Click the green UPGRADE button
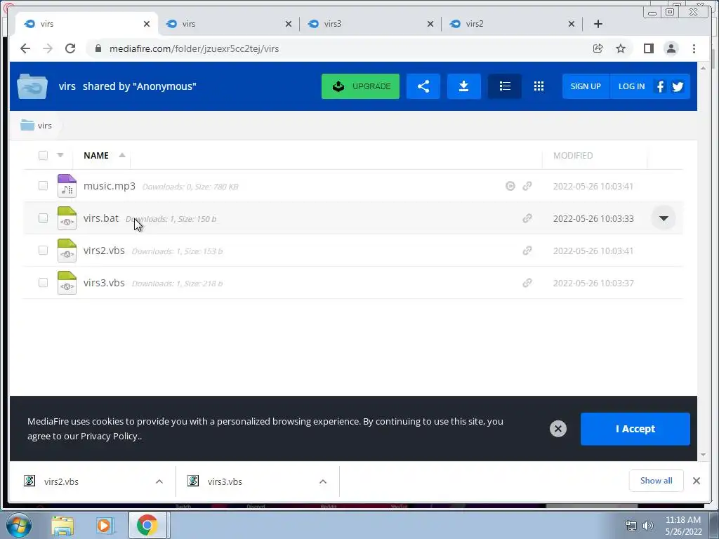The width and height of the screenshot is (719, 539). point(360,86)
